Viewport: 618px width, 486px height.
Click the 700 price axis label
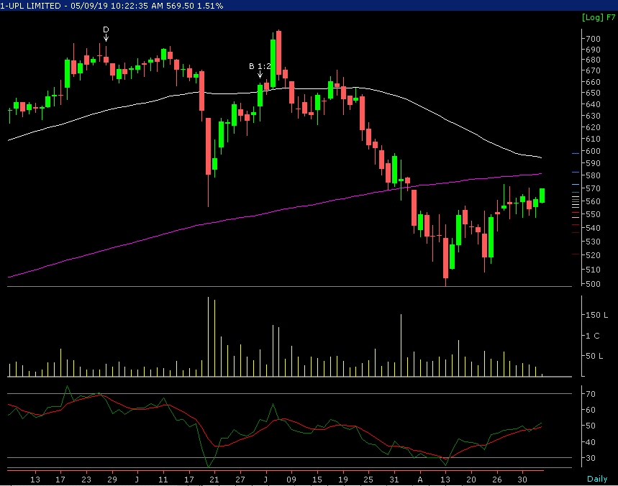tap(593, 39)
